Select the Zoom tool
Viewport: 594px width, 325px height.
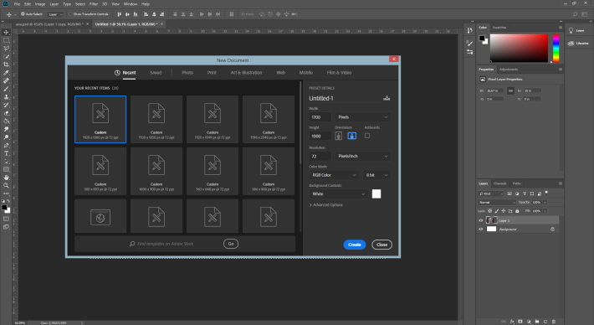coord(6,185)
